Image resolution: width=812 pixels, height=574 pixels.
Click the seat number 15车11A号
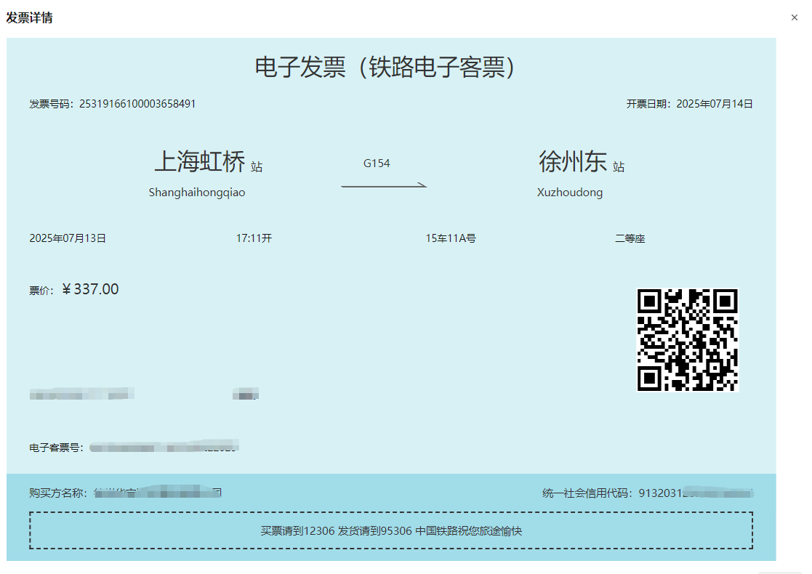451,238
